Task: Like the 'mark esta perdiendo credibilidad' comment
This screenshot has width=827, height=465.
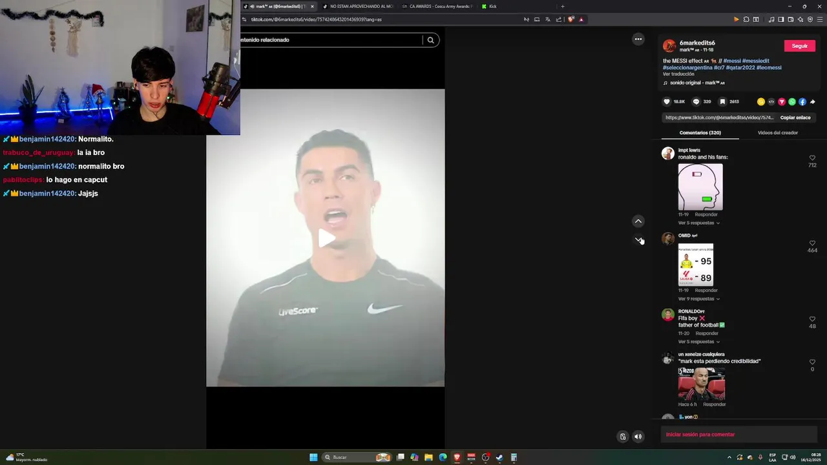Action: [813, 362]
